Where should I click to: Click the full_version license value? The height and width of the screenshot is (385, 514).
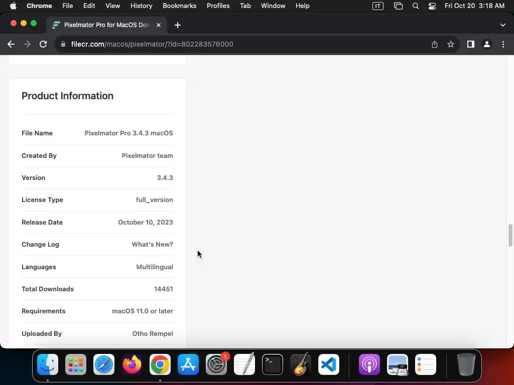coord(155,200)
